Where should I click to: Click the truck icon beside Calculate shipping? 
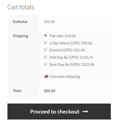[x=46, y=77]
